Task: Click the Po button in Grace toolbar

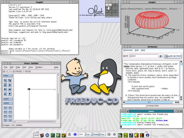Action: pyautogui.click(x=5, y=120)
